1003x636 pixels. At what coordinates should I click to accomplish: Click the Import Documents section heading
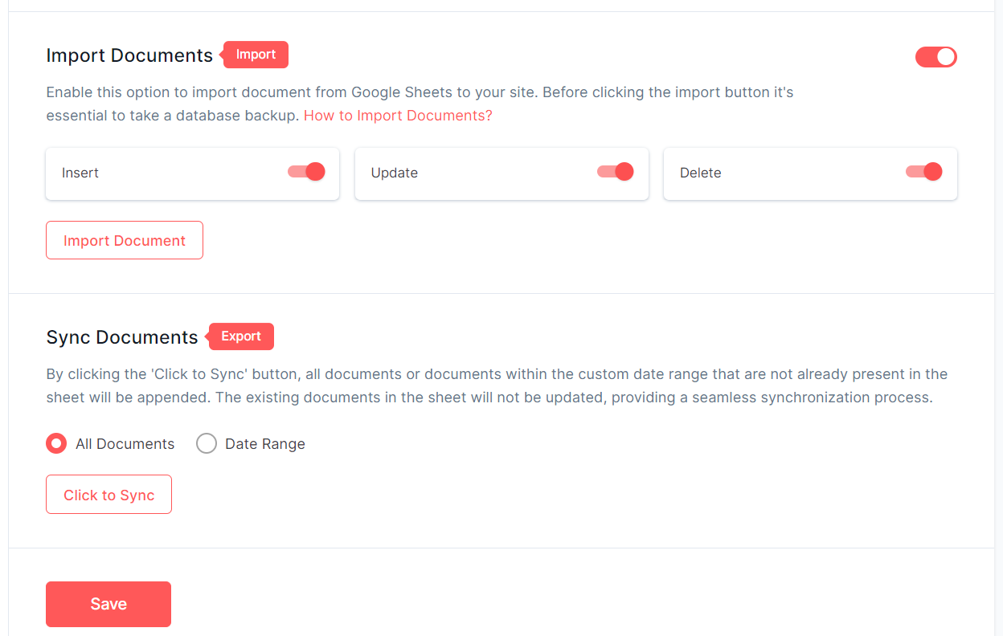point(129,55)
